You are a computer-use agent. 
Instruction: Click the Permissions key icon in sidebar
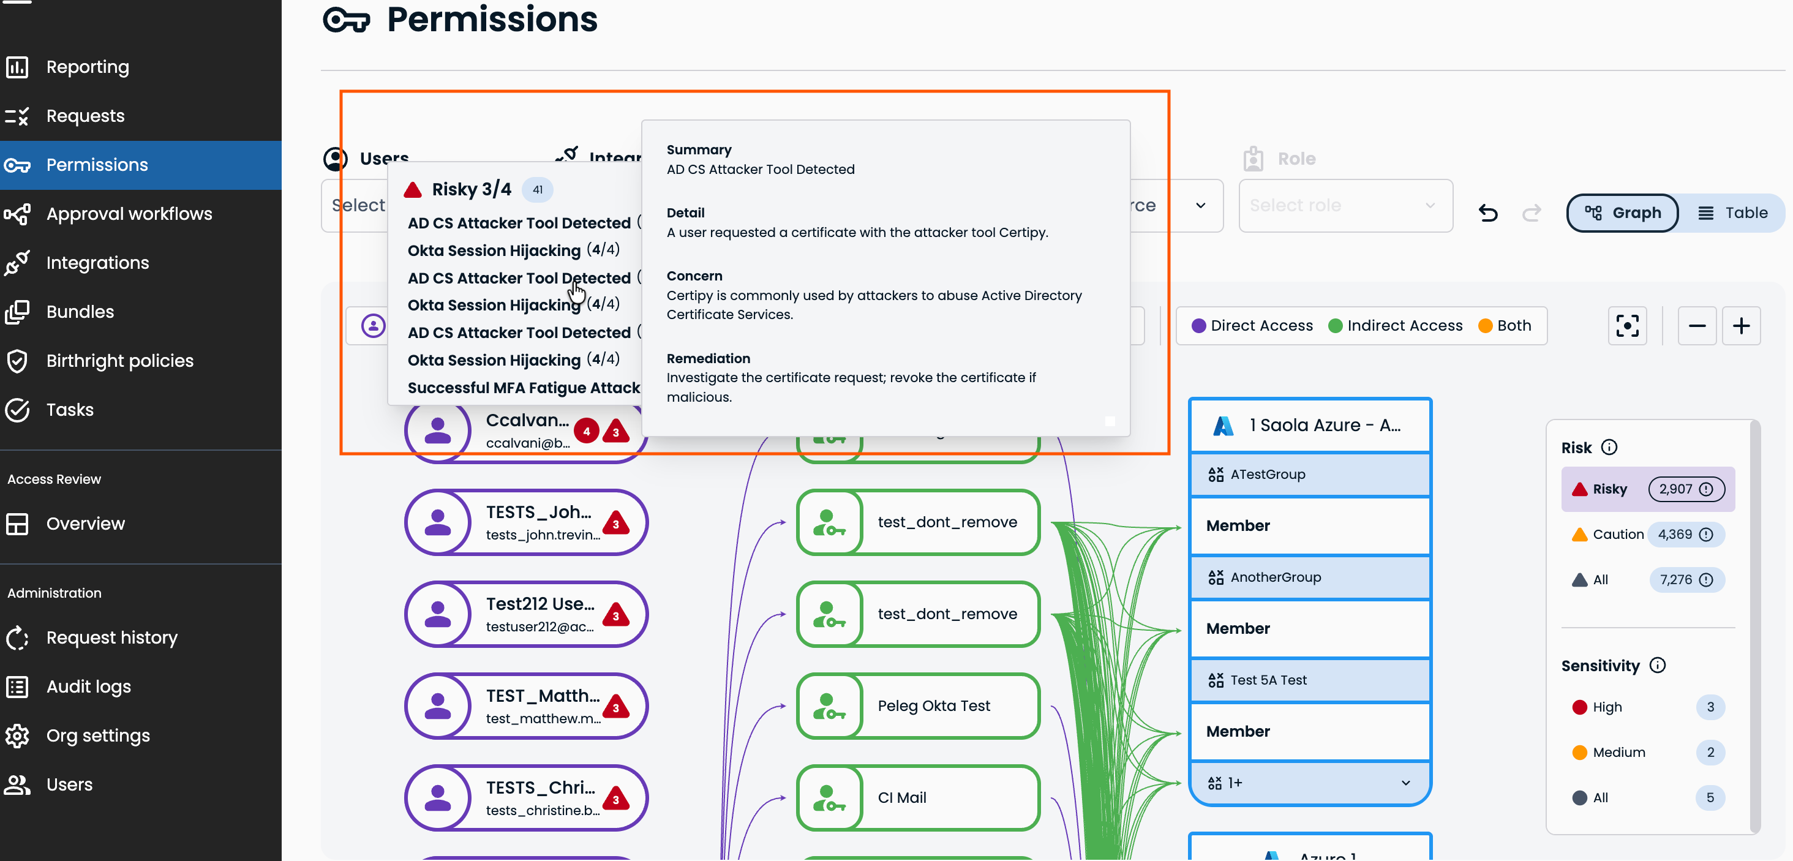[x=17, y=165]
